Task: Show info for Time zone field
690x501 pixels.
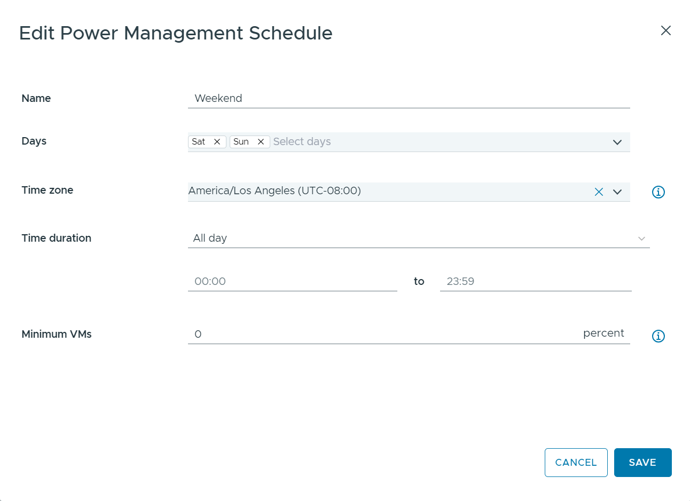Action: (x=658, y=192)
